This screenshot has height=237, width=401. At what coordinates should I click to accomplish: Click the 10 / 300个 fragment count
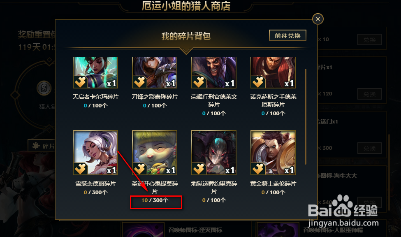pyautogui.click(x=155, y=200)
